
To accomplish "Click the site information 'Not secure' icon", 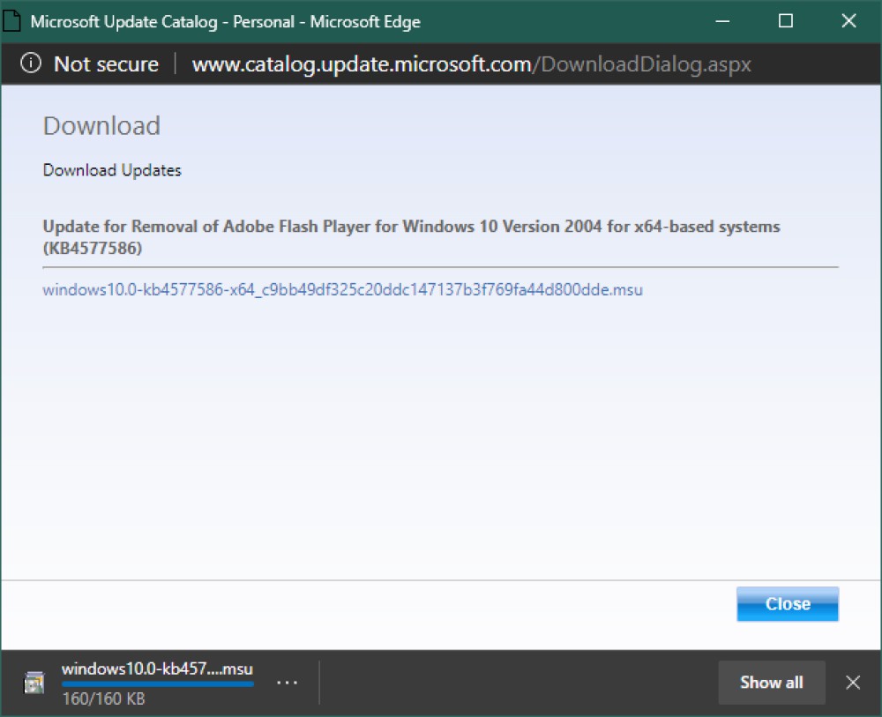I will [x=31, y=63].
